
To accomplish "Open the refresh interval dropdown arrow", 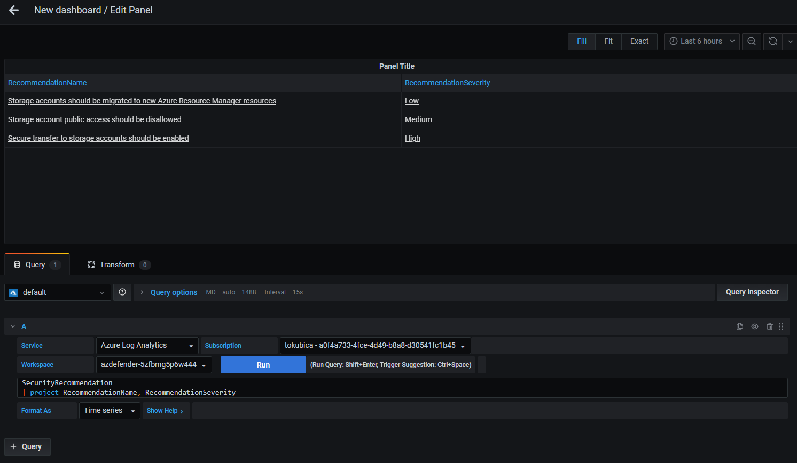I will [x=790, y=41].
